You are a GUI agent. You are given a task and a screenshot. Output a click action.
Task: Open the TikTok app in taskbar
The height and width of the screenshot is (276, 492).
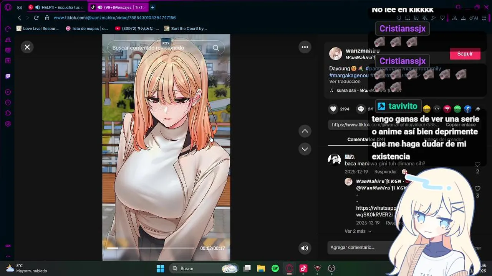(303, 268)
